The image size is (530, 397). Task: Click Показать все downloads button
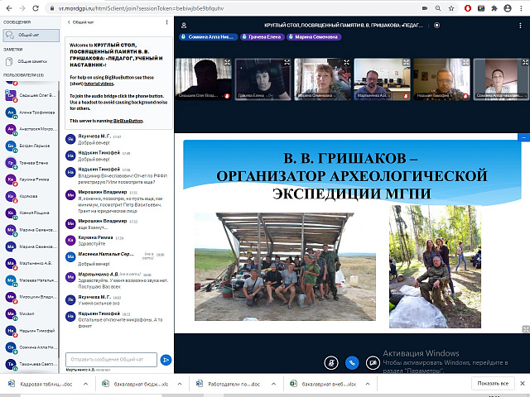pyautogui.click(x=493, y=384)
